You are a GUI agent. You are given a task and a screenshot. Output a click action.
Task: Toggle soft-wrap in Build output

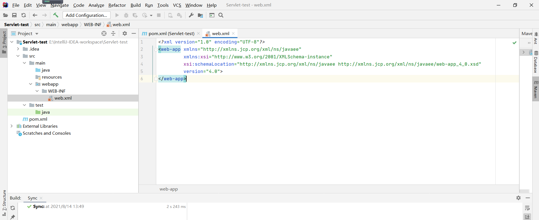[x=527, y=208]
